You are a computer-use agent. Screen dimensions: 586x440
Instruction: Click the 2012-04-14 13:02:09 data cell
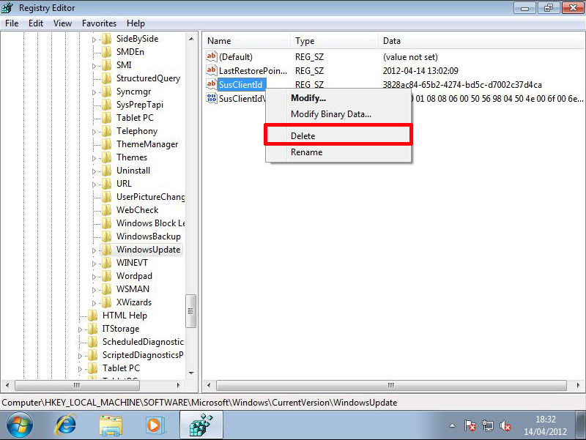pyautogui.click(x=420, y=70)
